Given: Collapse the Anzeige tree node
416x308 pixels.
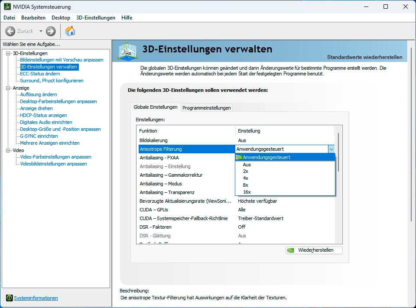Looking at the screenshot, I should [x=8, y=88].
